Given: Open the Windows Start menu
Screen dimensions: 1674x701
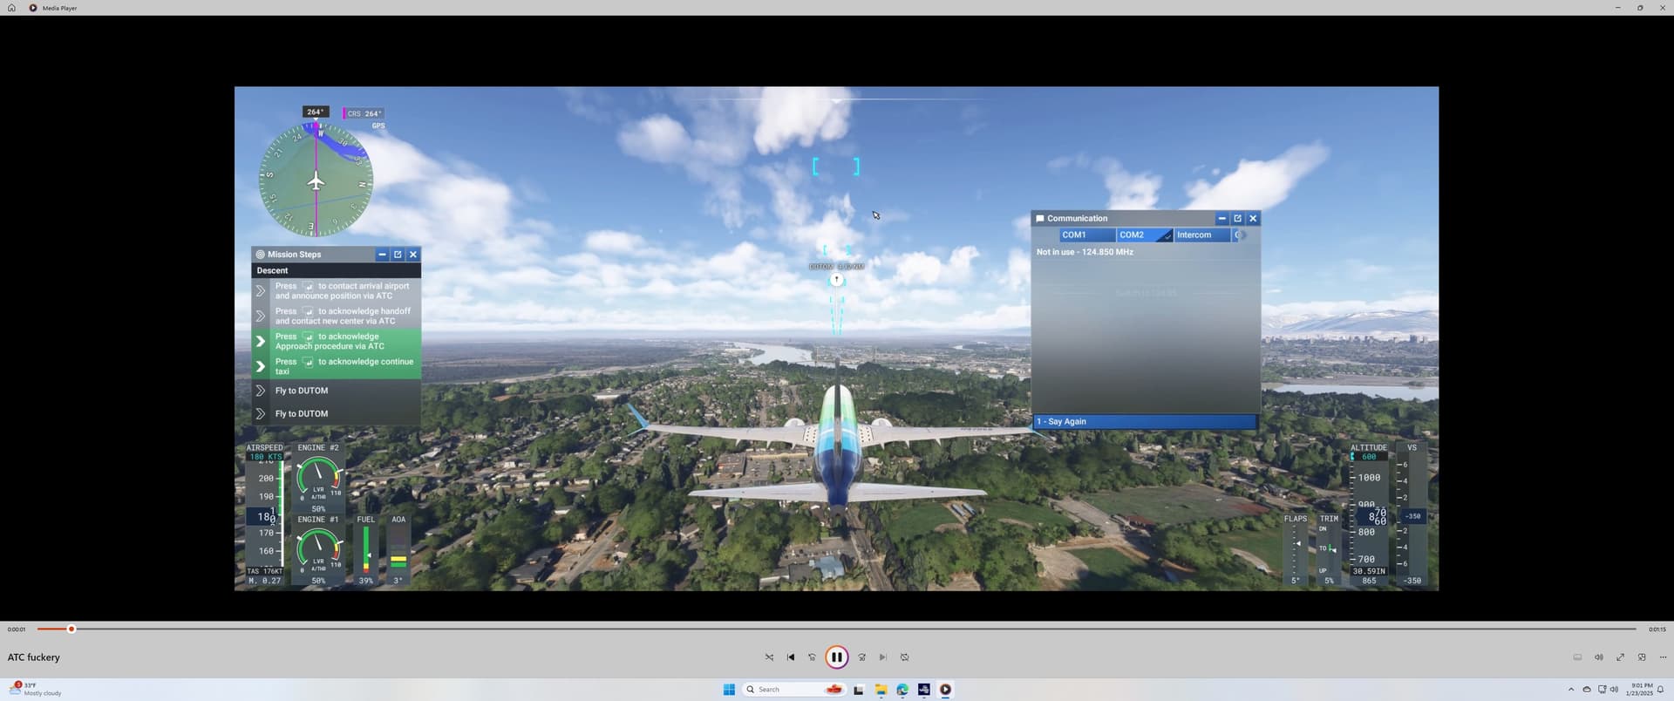Looking at the screenshot, I should pos(729,690).
